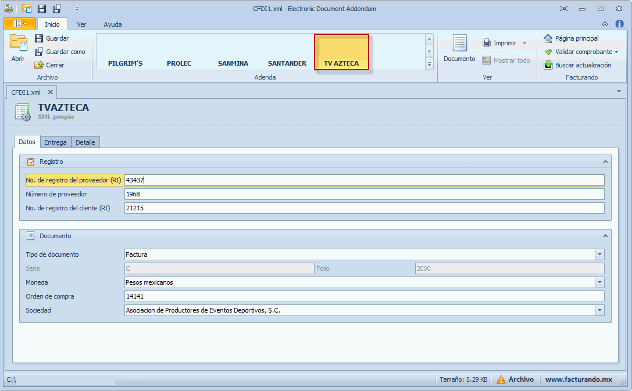This screenshot has height=391, width=632.
Task: Click the blue information icon
Action: coord(620,24)
